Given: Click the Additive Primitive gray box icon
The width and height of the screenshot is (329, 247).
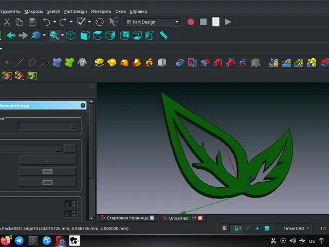Looking at the screenshot, I should point(162,62).
